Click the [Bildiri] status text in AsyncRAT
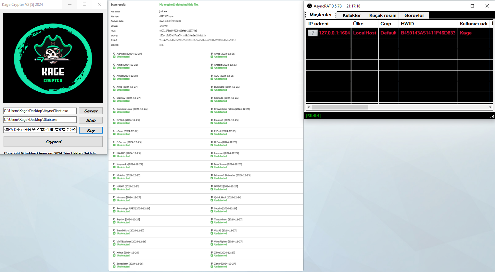 click(x=313, y=116)
